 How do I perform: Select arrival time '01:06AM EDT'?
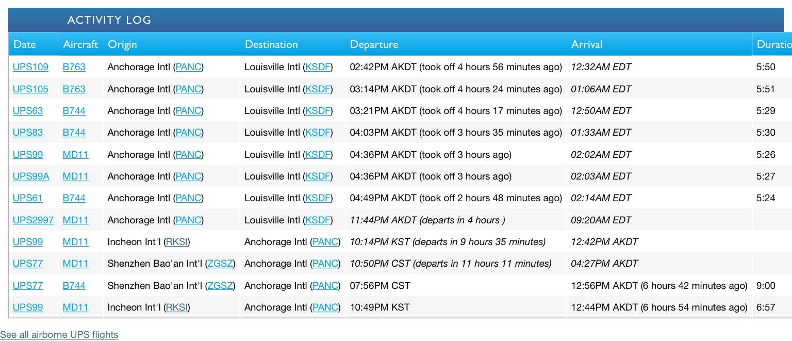tap(601, 89)
